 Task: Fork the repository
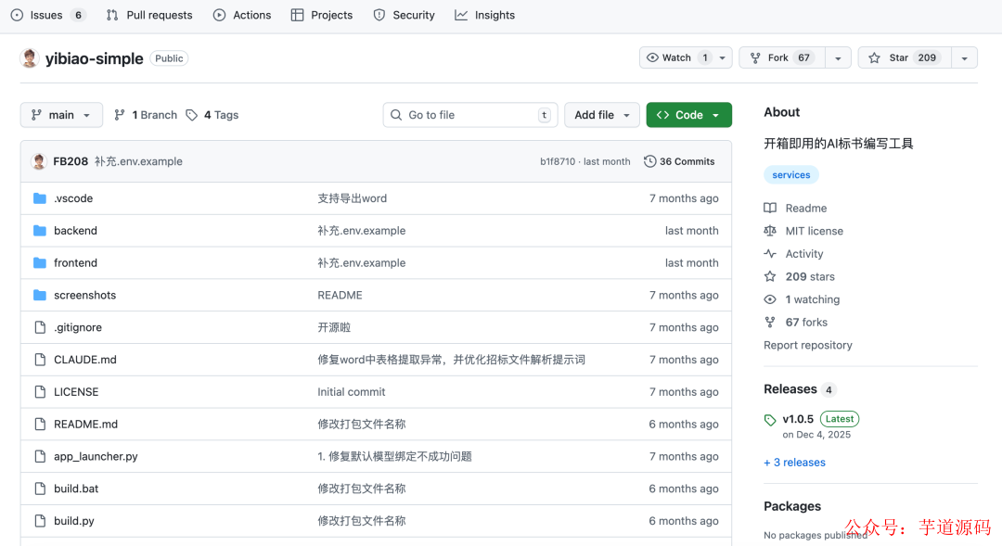(782, 57)
